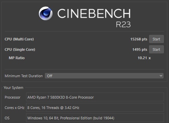
Task: Open the Minimum Test Duration dropdown
Action: pos(104,76)
